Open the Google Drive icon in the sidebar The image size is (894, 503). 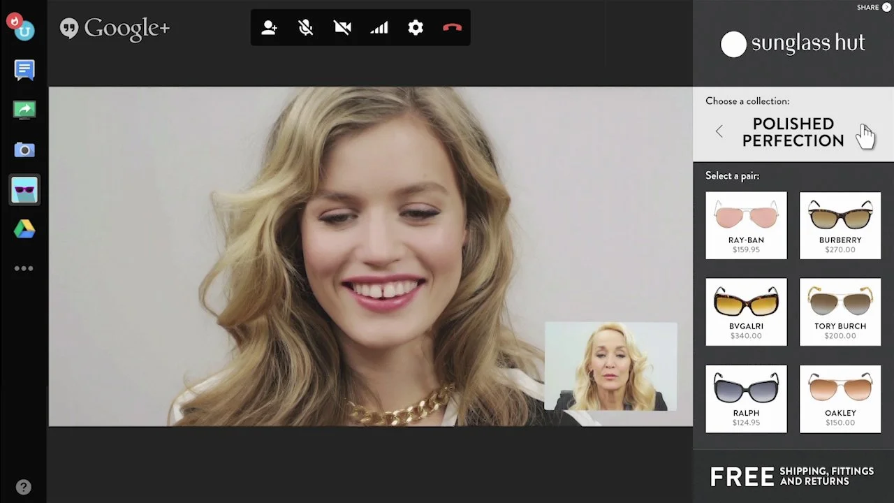point(24,229)
